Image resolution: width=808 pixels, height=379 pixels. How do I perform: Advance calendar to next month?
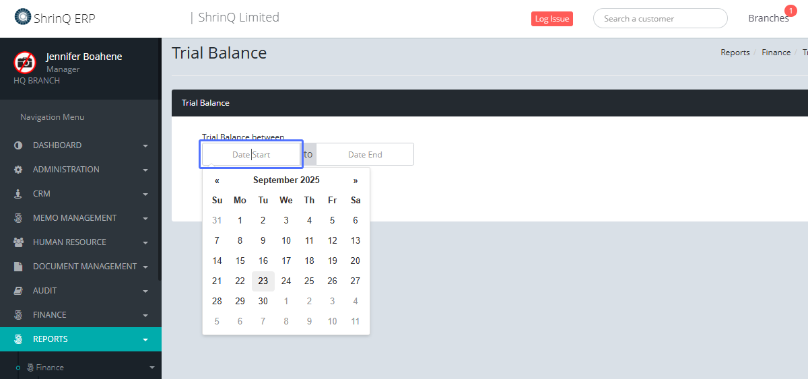(356, 180)
